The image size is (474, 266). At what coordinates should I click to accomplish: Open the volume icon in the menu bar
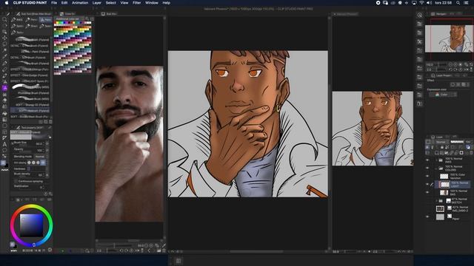[429, 3]
